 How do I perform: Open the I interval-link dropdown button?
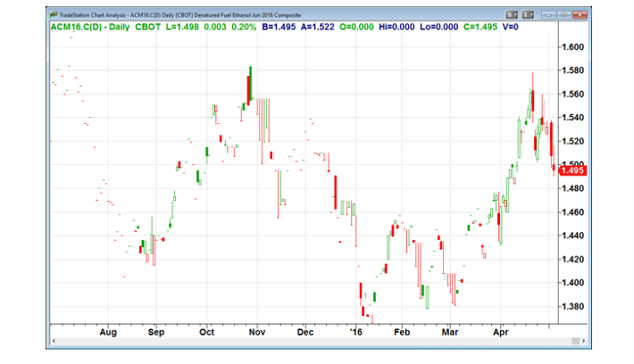click(x=528, y=15)
